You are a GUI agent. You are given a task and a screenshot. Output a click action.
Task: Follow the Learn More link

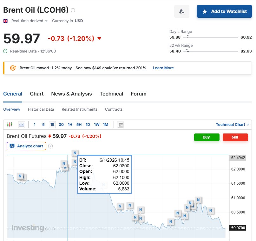tap(163, 68)
